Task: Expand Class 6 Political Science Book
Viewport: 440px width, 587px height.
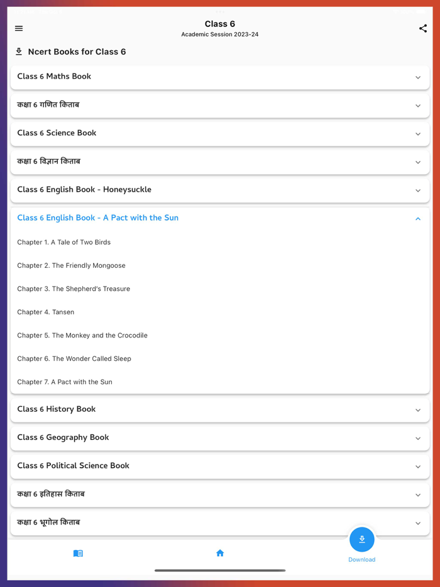Action: [220, 466]
